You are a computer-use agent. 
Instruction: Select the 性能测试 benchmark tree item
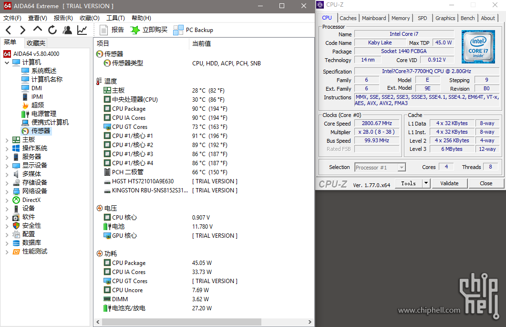click(x=30, y=252)
